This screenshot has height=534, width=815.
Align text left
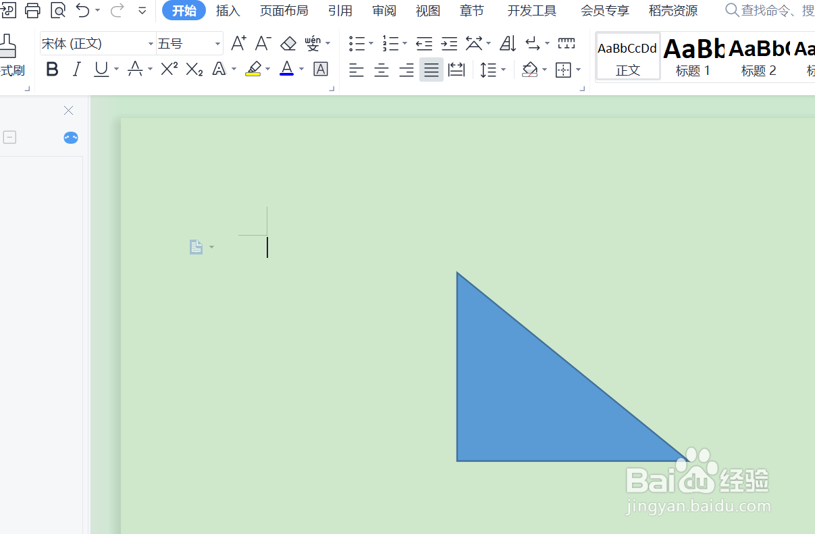357,70
